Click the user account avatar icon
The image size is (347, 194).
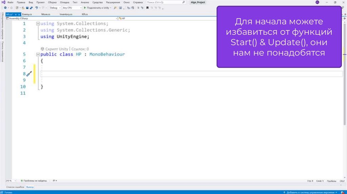317,2
